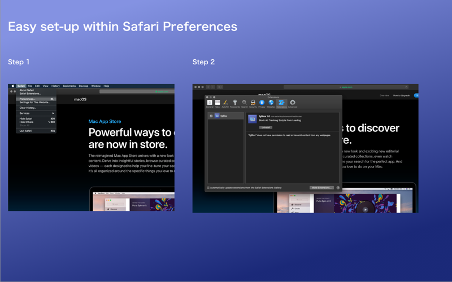Click macOS title in Step 1 page
The width and height of the screenshot is (452, 282).
(x=80, y=99)
